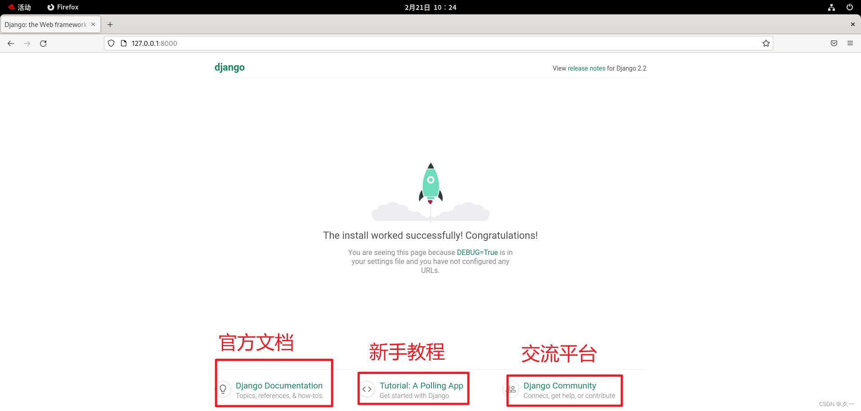Screen dimensions: 861x411
Task: Click the back navigation arrow
Action: pyautogui.click(x=11, y=43)
